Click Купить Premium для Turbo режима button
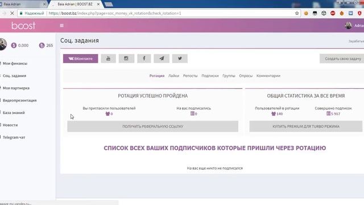364x205 pixels. (x=306, y=126)
